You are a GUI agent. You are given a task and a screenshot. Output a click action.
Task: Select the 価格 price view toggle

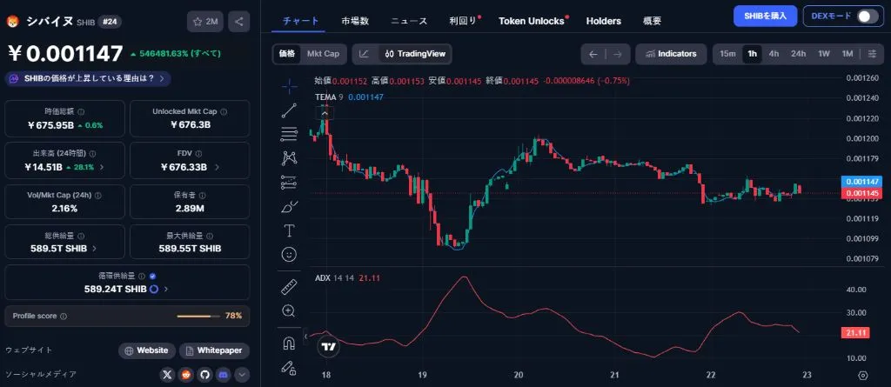[287, 54]
